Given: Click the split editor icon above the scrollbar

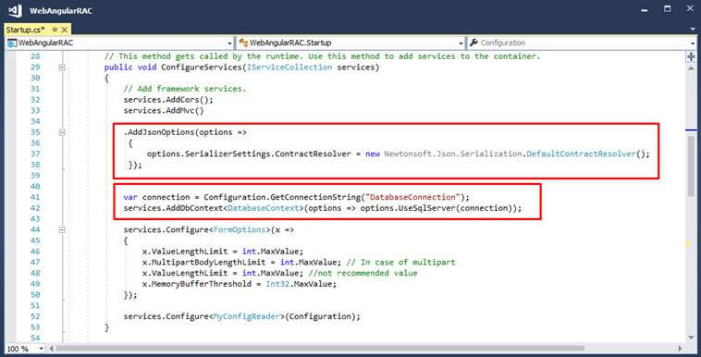Looking at the screenshot, I should pyautogui.click(x=691, y=56).
